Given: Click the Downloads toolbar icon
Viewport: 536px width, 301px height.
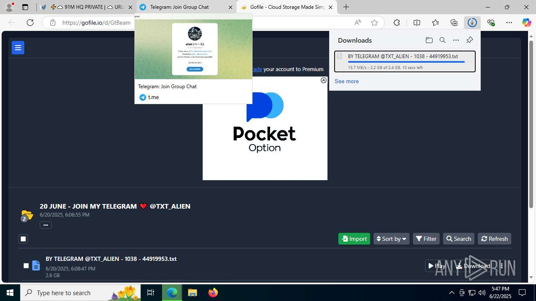Looking at the screenshot, I should pos(472,23).
